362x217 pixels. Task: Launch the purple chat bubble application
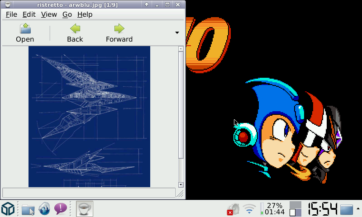click(61, 209)
